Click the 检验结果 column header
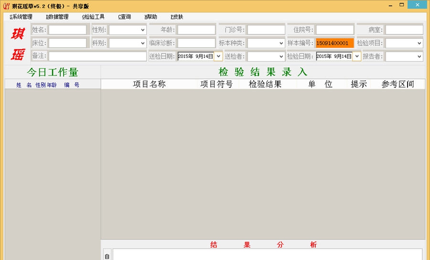This screenshot has height=260, width=430. pos(265,84)
